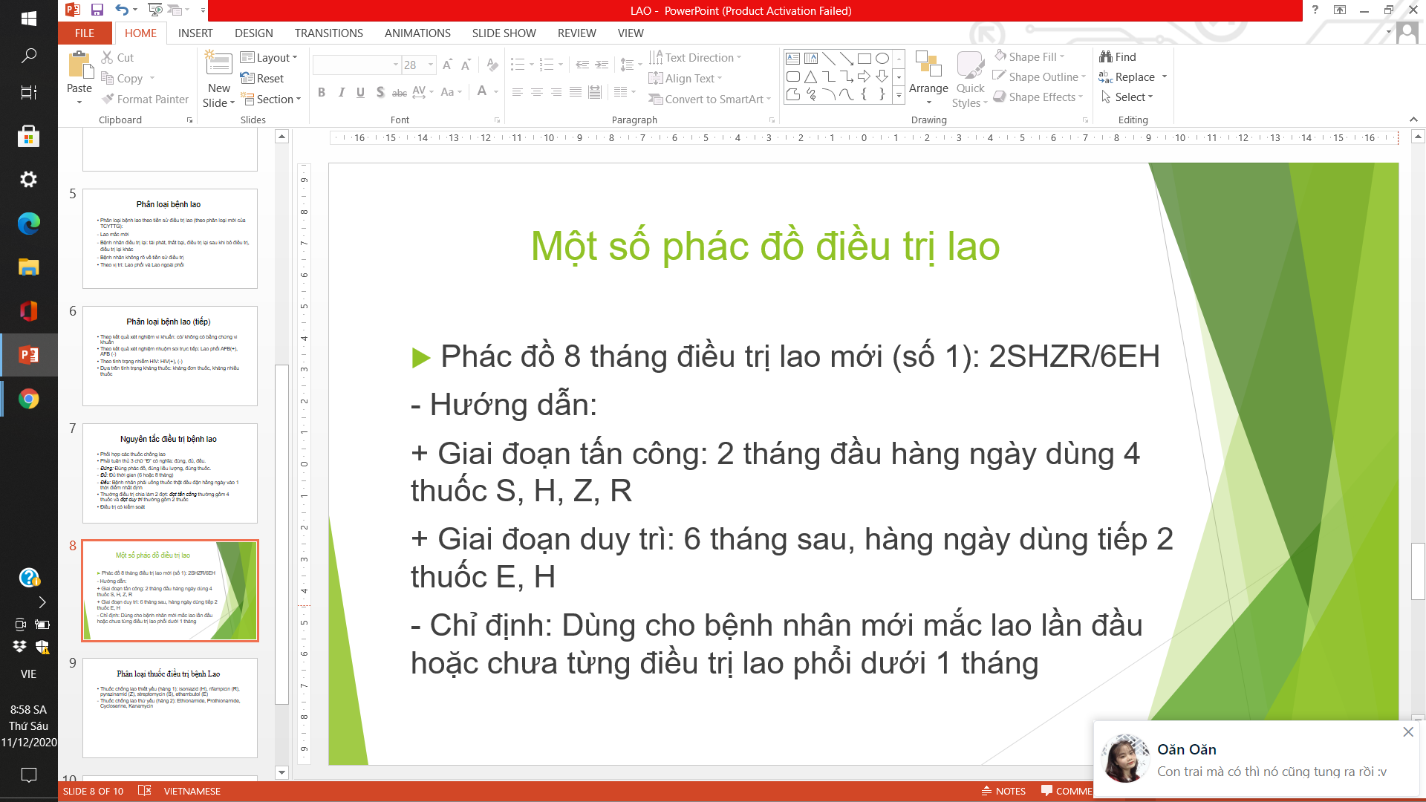The width and height of the screenshot is (1426, 802).
Task: Switch to the TRANSITIONS tab
Action: (328, 33)
